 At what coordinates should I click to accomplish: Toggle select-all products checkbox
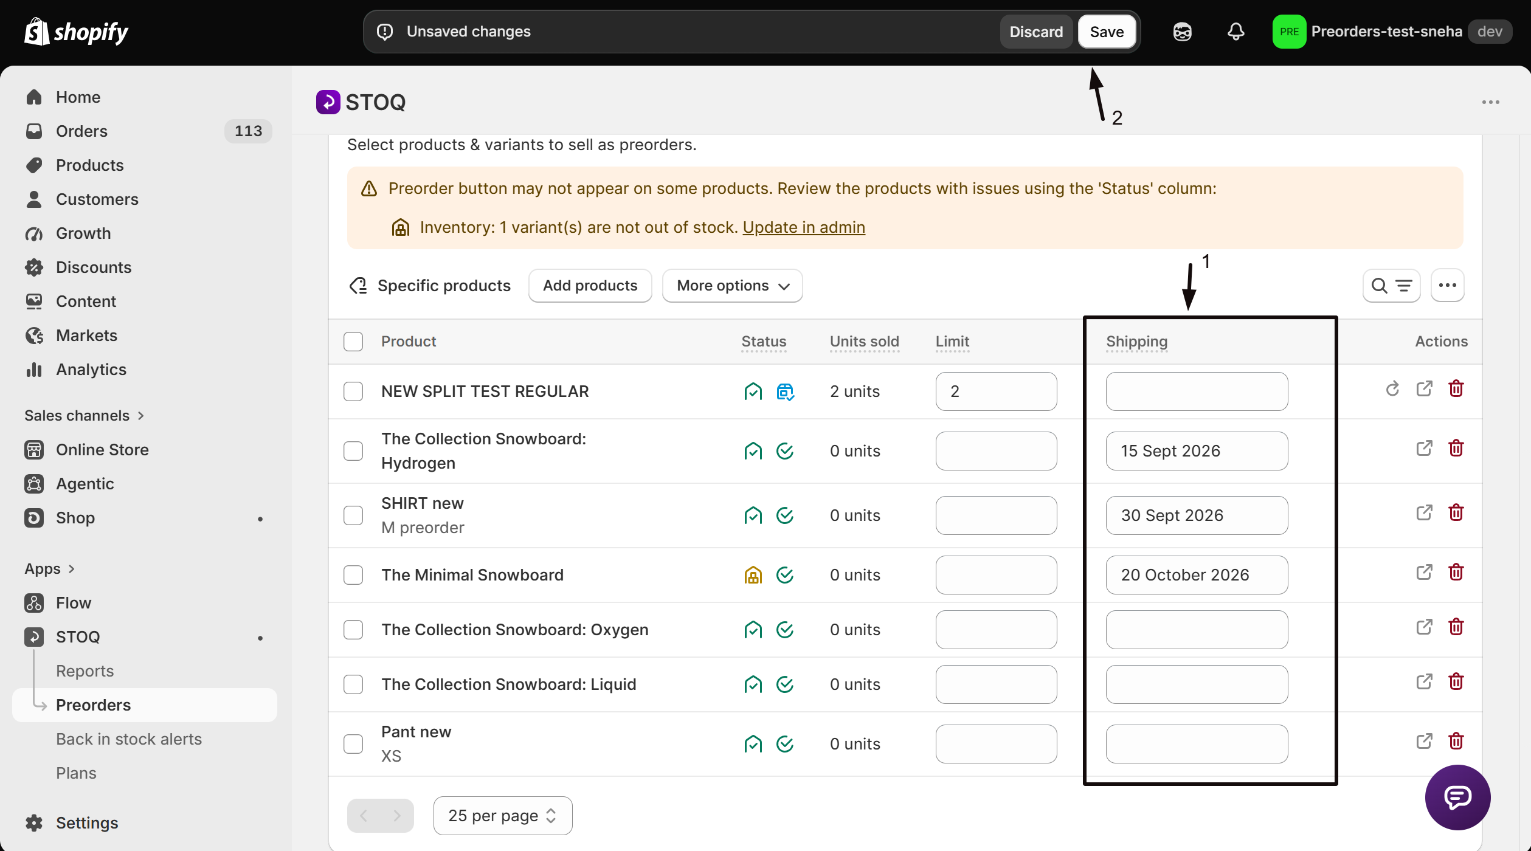tap(353, 342)
